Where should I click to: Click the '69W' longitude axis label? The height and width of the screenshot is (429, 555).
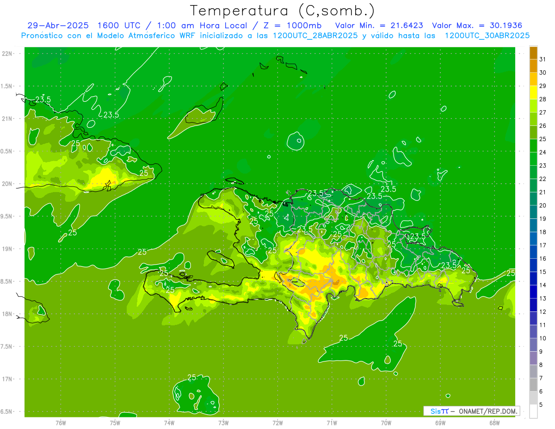pos(440,423)
